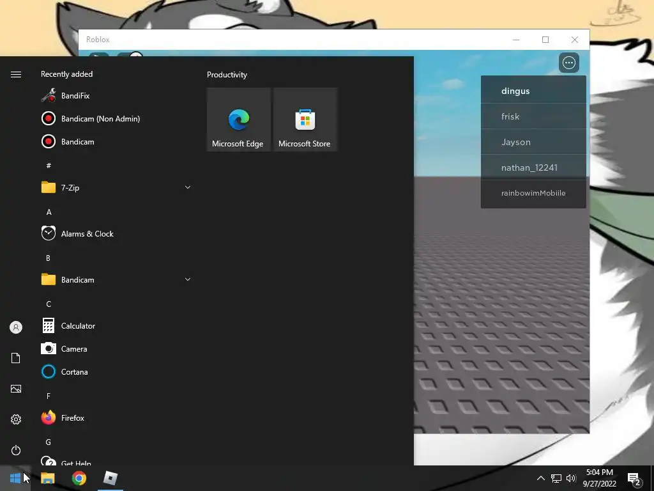
Task: Click the letter B section header
Action: coord(49,258)
